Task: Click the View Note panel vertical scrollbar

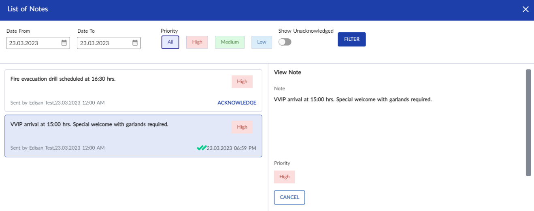Action: (x=528, y=123)
